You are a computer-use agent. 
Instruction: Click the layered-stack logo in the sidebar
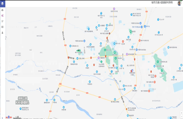pyautogui.click(x=2, y=4)
